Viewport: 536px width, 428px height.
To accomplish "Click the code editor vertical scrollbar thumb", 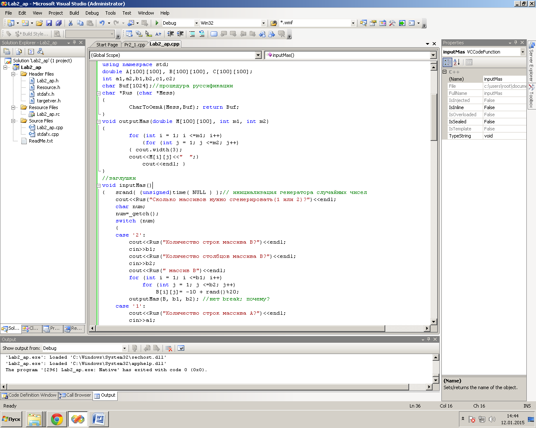I will click(x=434, y=117).
